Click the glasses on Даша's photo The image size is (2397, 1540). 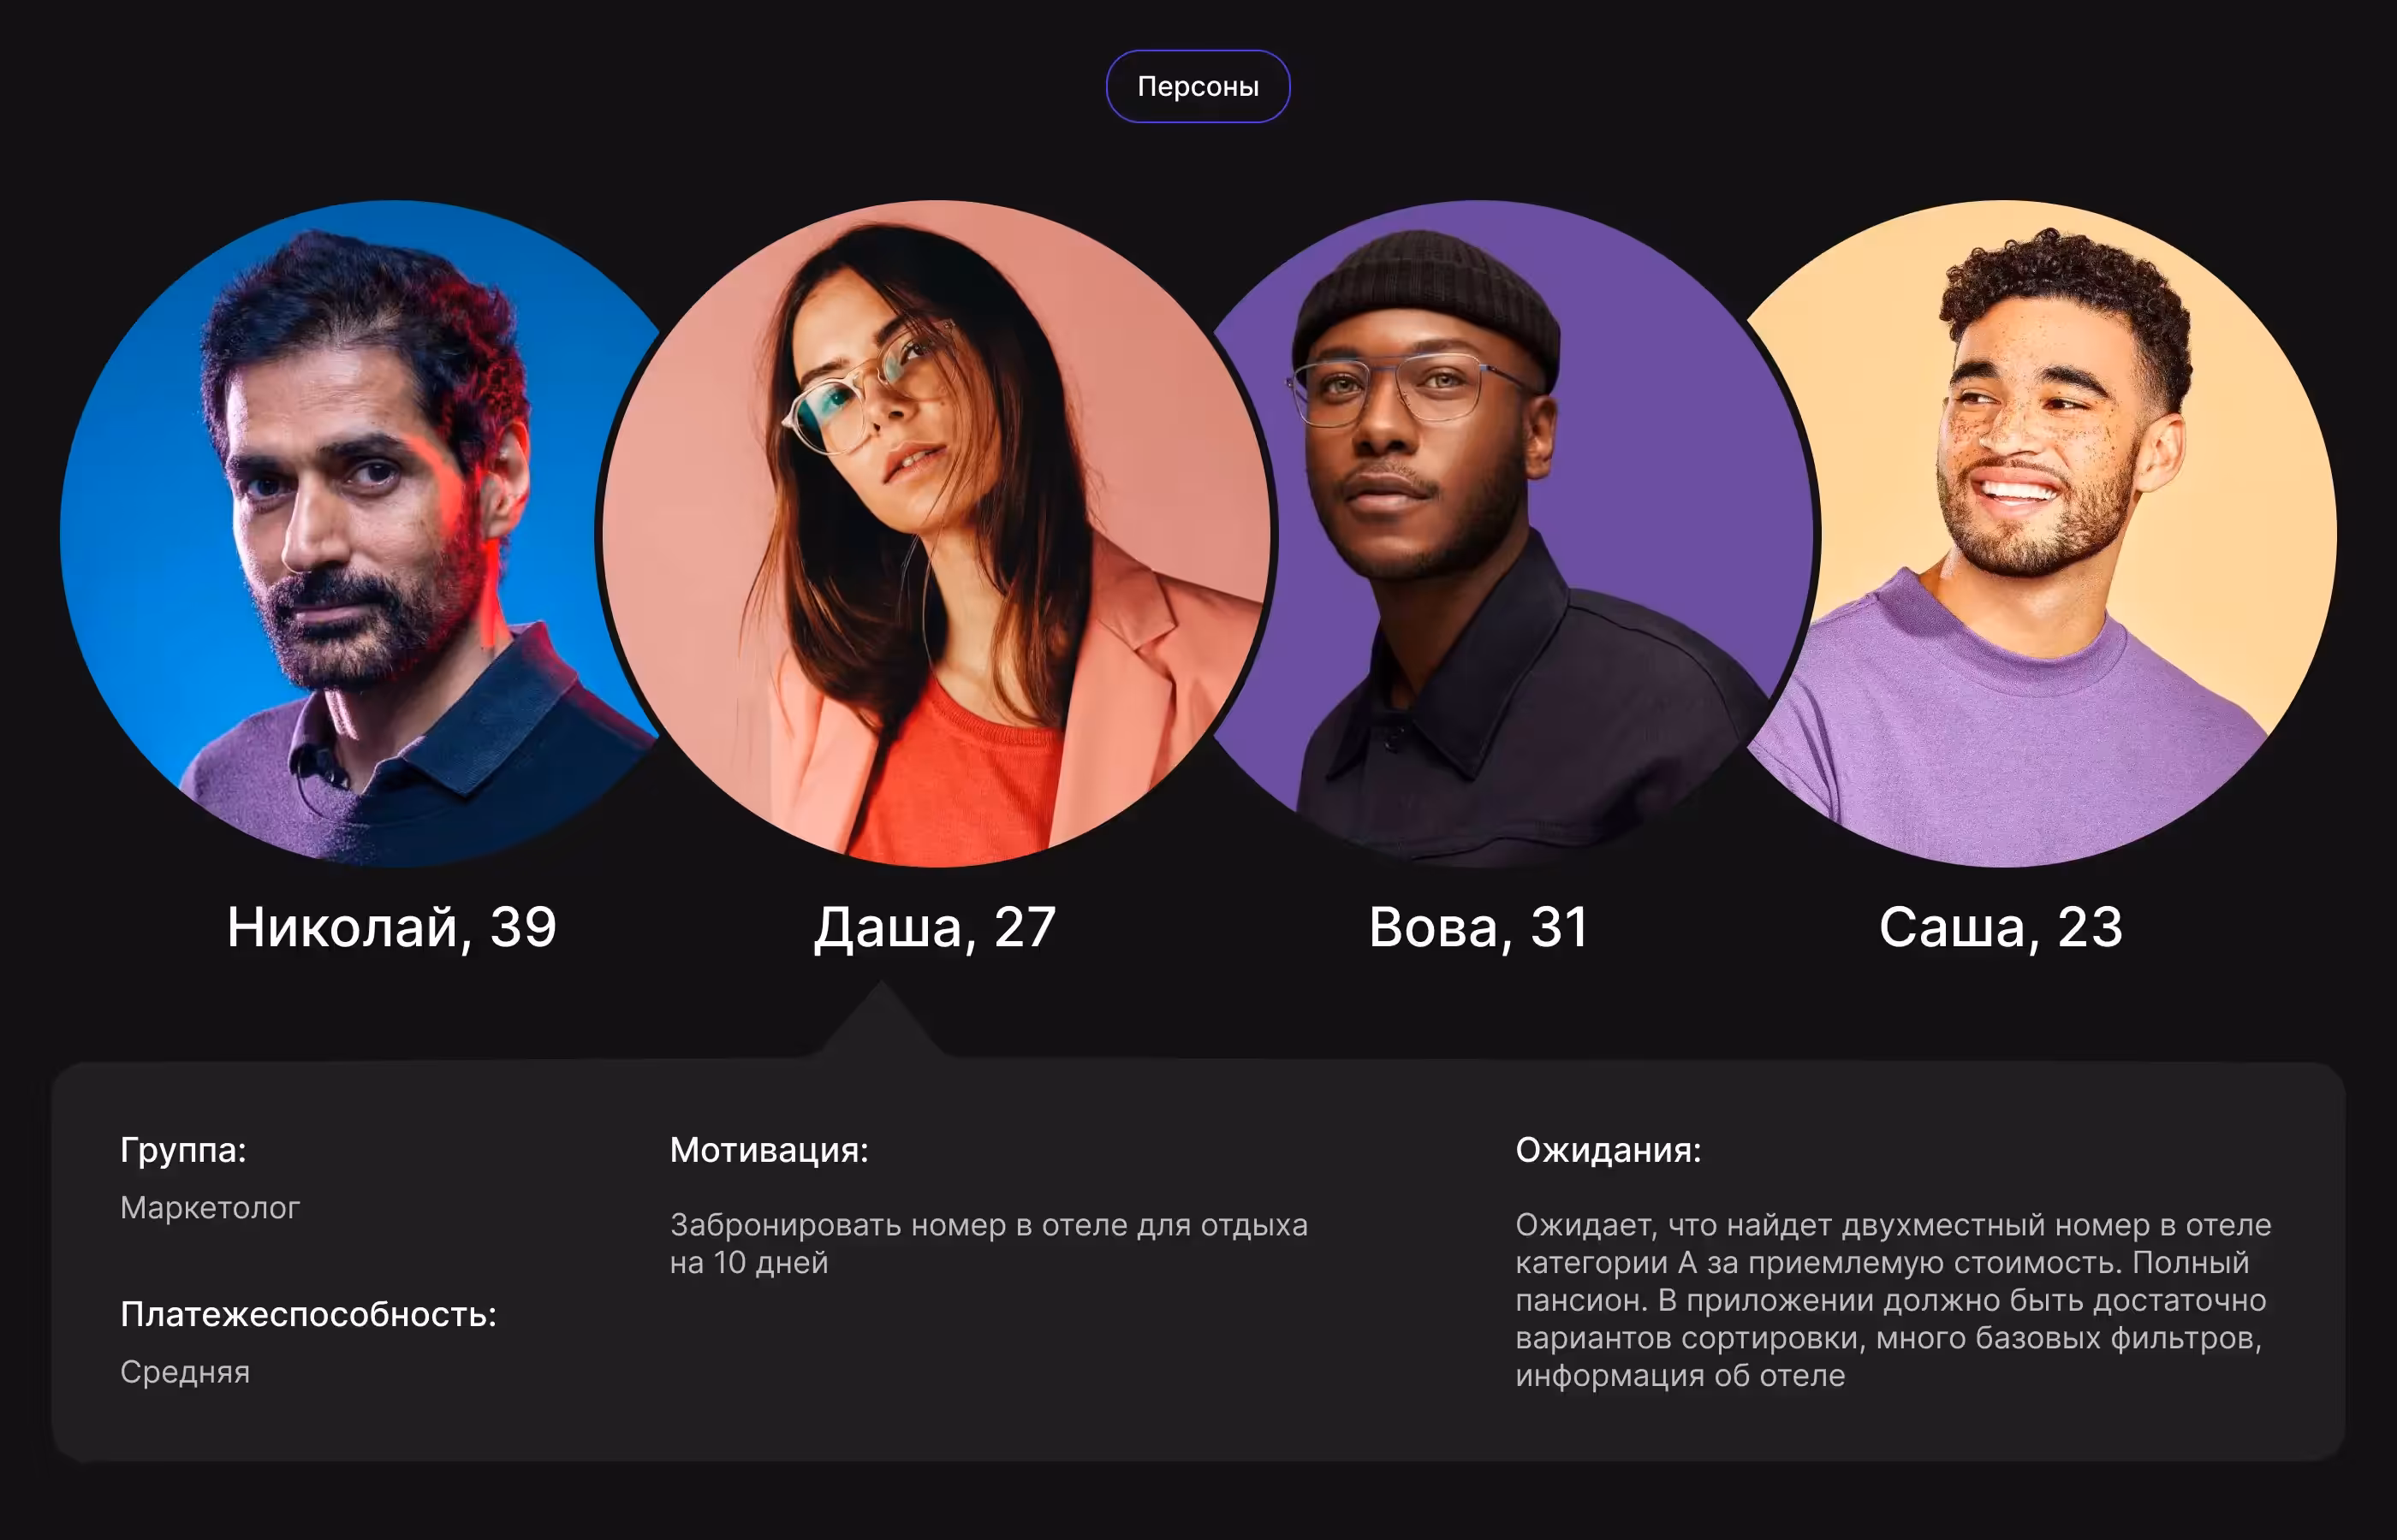(868, 388)
